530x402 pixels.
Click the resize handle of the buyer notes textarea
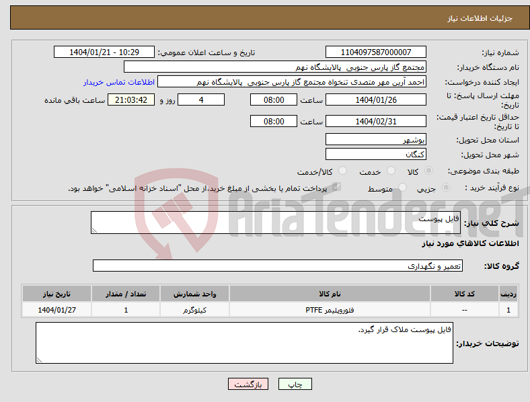pyautogui.click(x=39, y=360)
